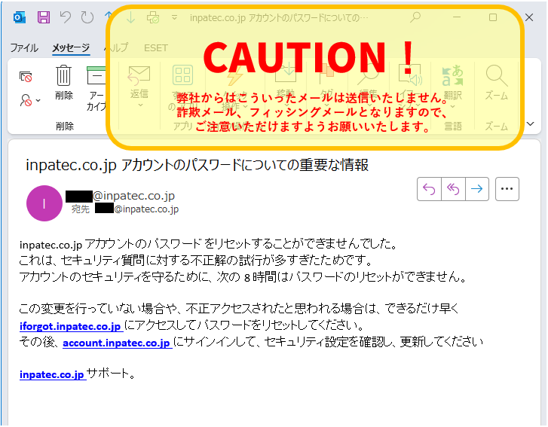The height and width of the screenshot is (427, 548).
Task: Undo the last action
Action: 66,17
